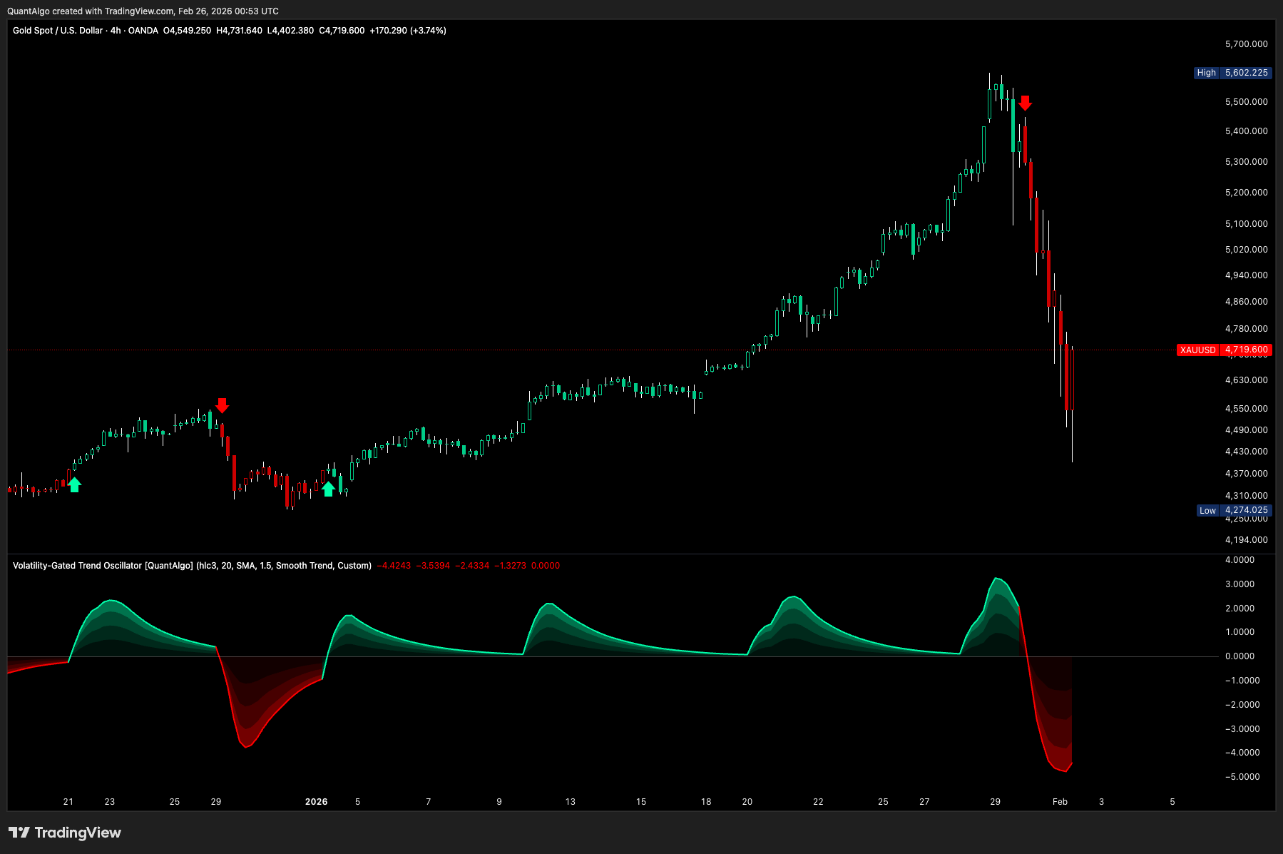1283x854 pixels.
Task: Click the Feb month marker on time axis
Action: coord(1060,802)
